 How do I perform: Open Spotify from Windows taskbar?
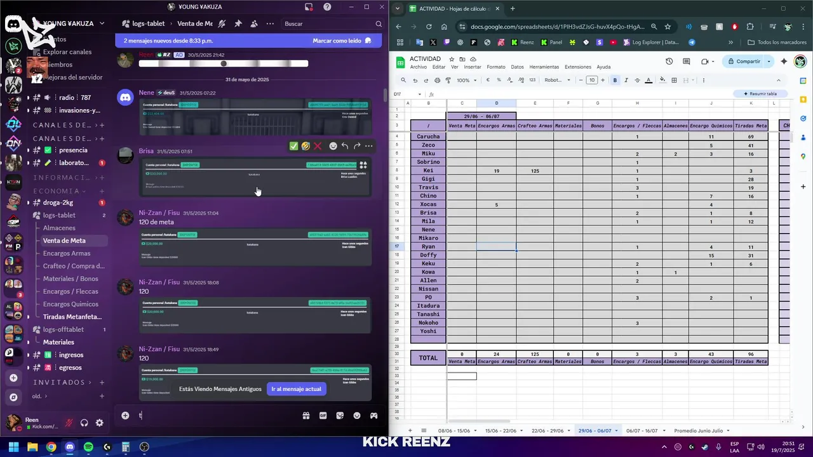(x=88, y=447)
